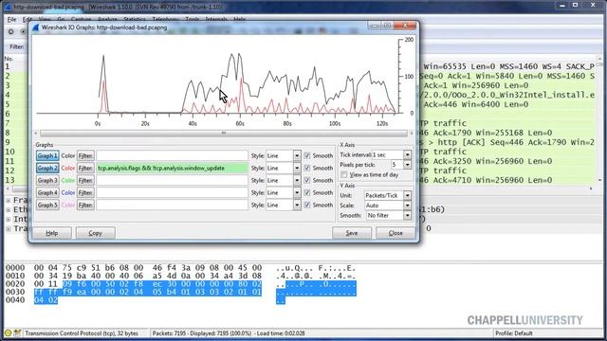The height and width of the screenshot is (341, 607).
Task: Expand the Internet Protocol tree row
Action: pyautogui.click(x=9, y=219)
